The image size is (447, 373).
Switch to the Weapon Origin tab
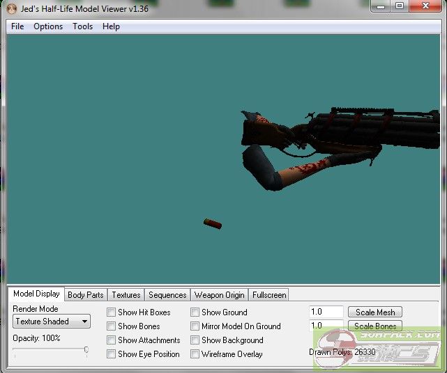(x=219, y=295)
